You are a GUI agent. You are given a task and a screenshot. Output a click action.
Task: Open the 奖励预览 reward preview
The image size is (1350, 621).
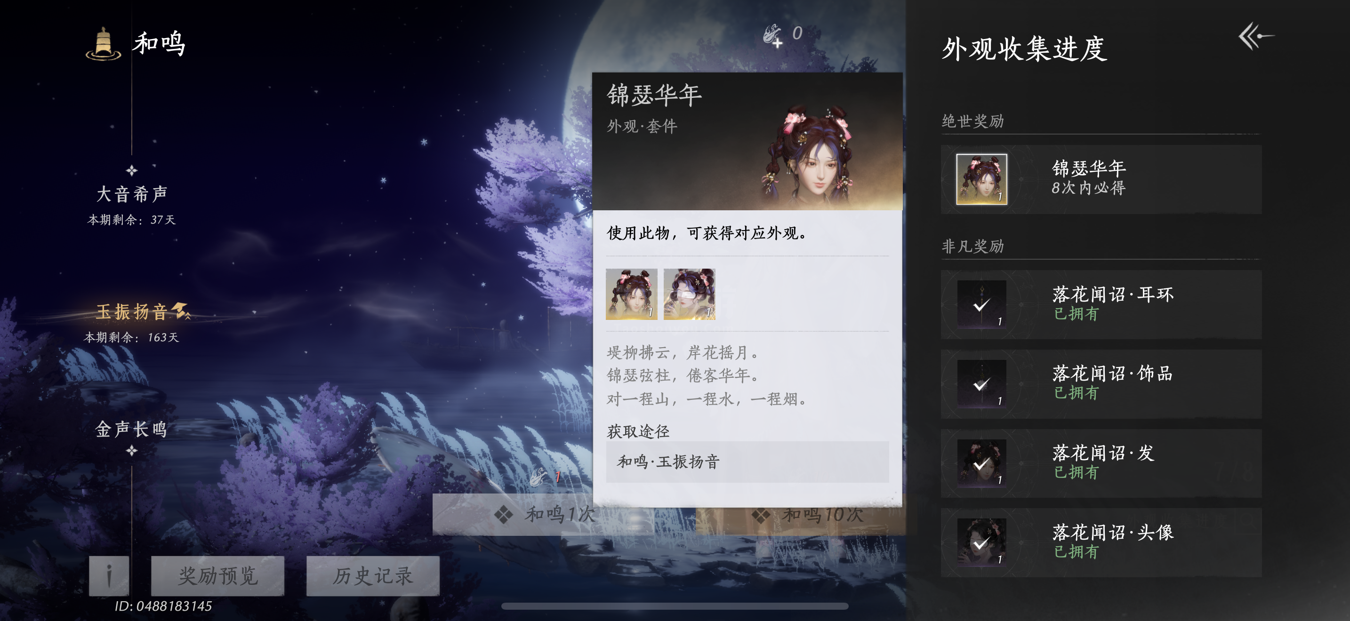click(x=217, y=575)
